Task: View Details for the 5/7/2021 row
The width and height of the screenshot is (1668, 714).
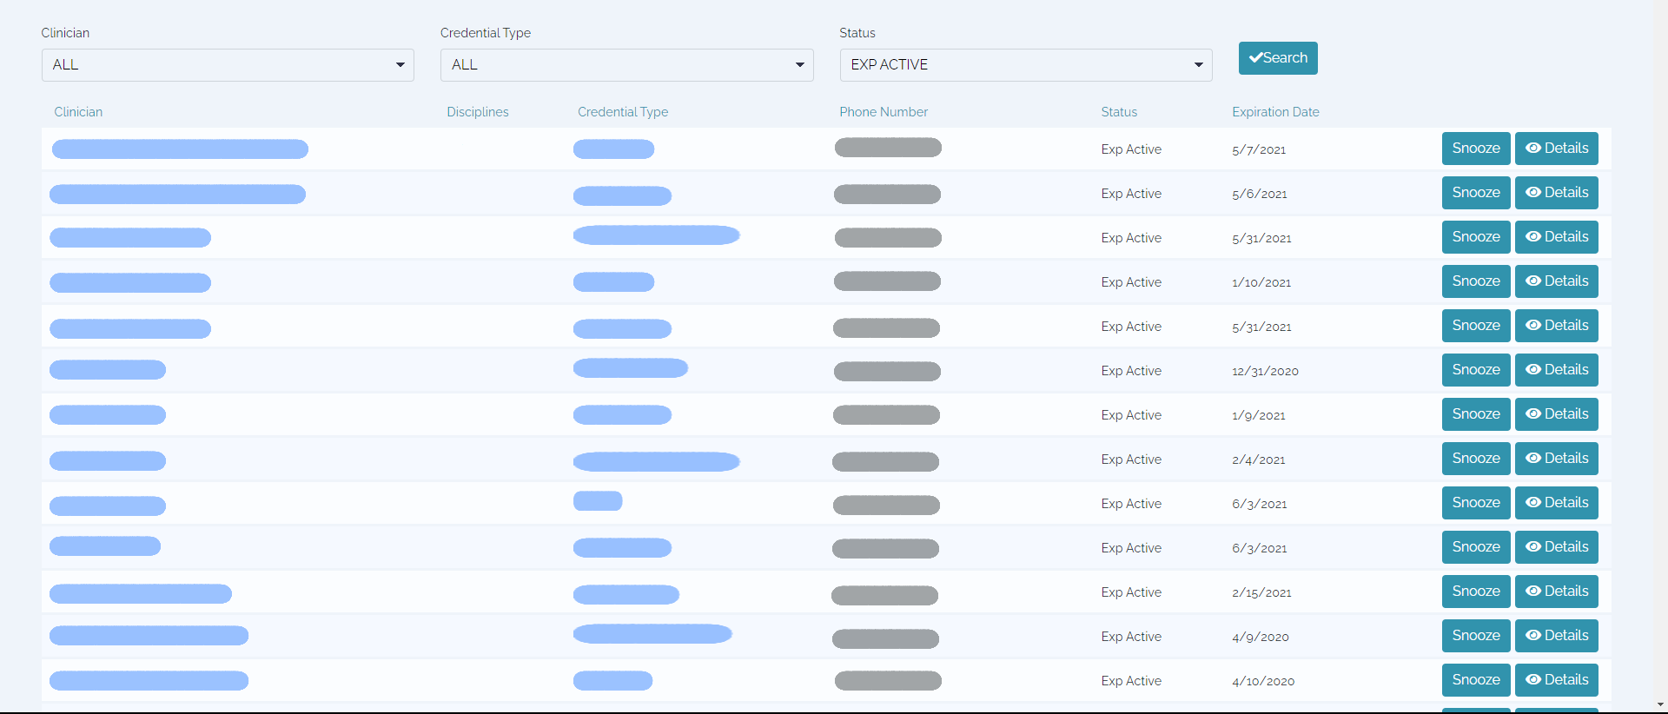Action: tap(1557, 149)
